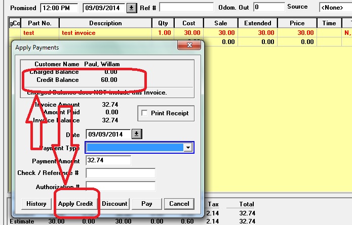The height and width of the screenshot is (225, 352).
Task: Cancel the Apply Payments dialog
Action: 179,204
